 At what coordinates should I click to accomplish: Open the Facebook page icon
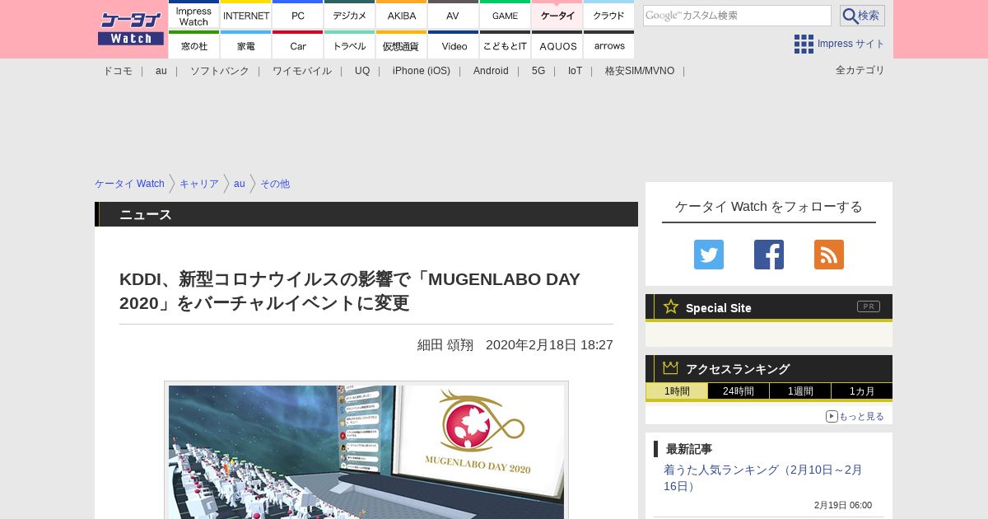(769, 255)
